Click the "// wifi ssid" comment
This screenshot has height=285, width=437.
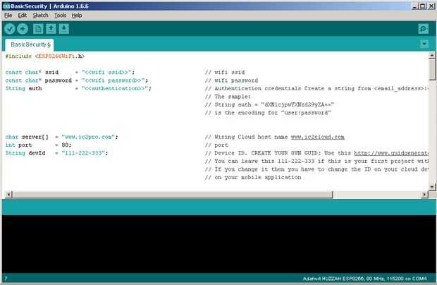tap(225, 72)
